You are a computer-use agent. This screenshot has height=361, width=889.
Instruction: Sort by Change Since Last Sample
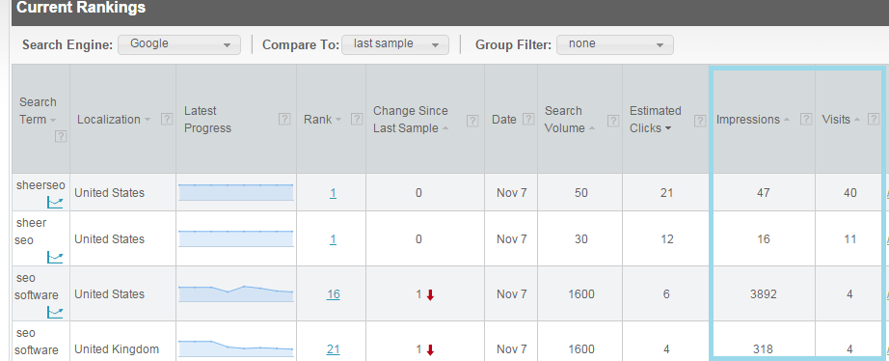411,119
